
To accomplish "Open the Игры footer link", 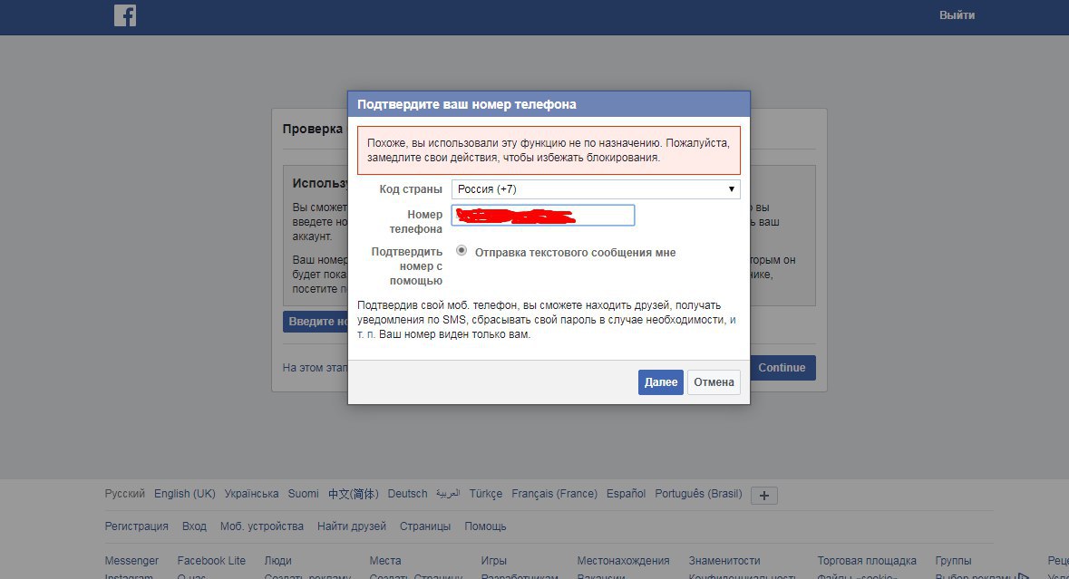I will [x=493, y=561].
